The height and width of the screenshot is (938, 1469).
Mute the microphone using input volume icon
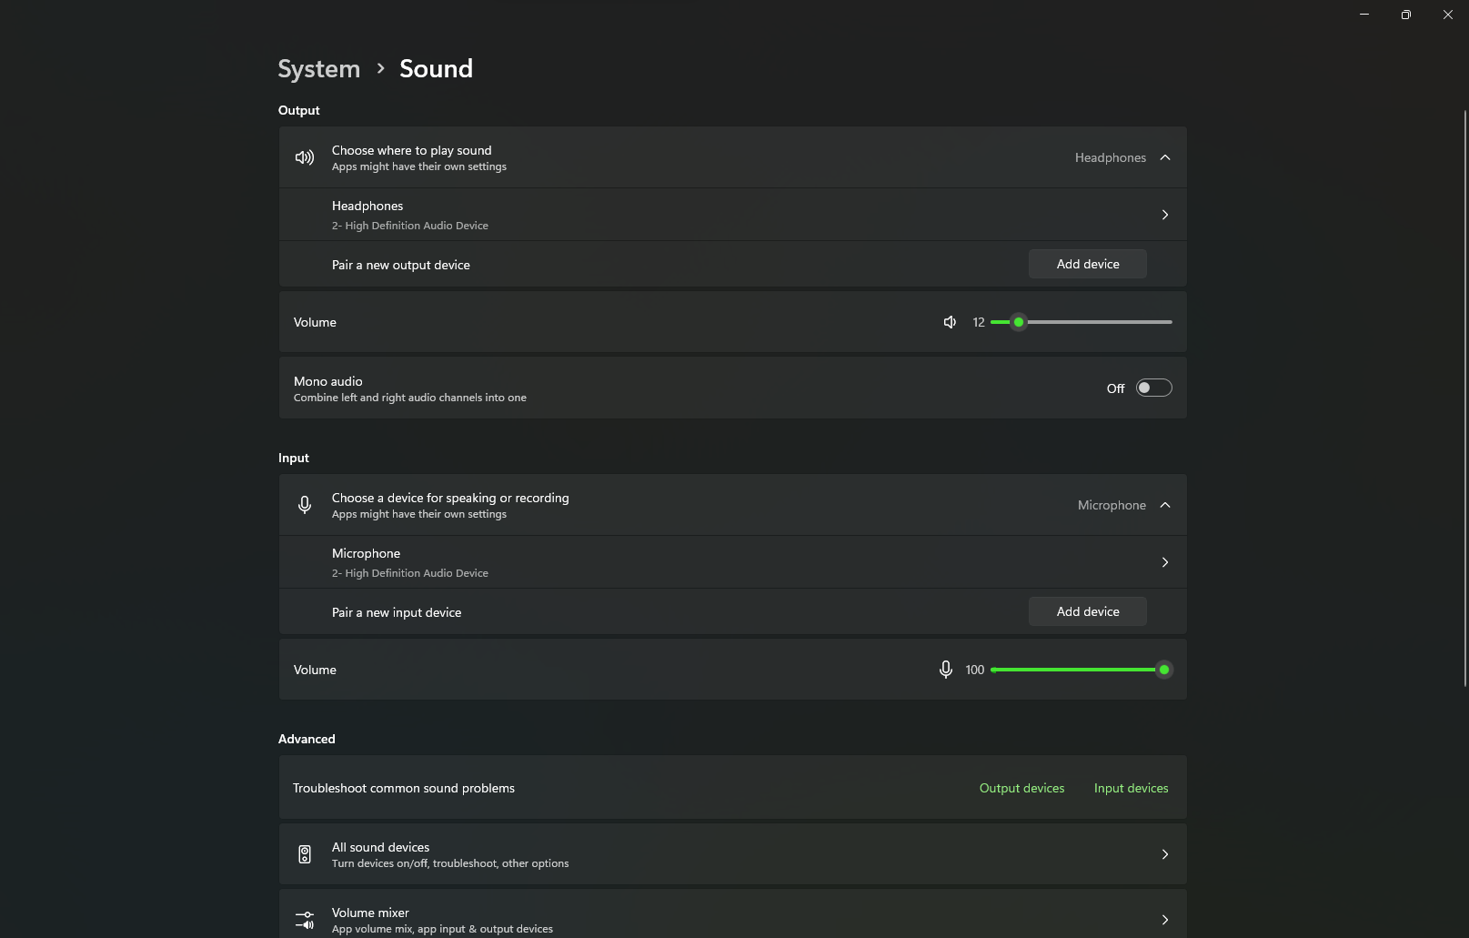(946, 670)
